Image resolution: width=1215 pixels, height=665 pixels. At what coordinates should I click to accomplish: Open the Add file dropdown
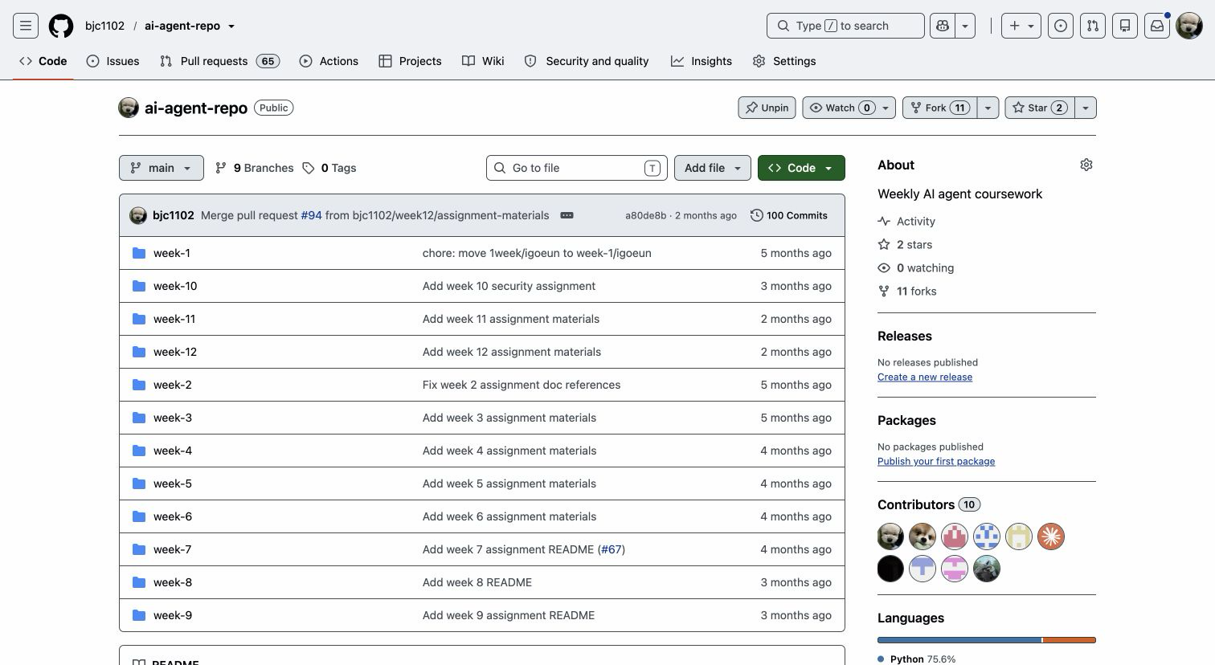click(713, 168)
